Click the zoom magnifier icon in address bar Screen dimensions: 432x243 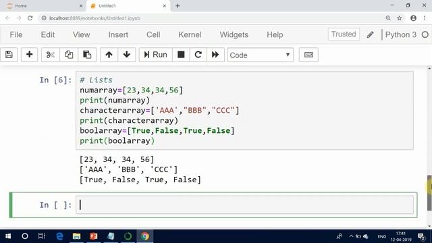click(x=388, y=18)
